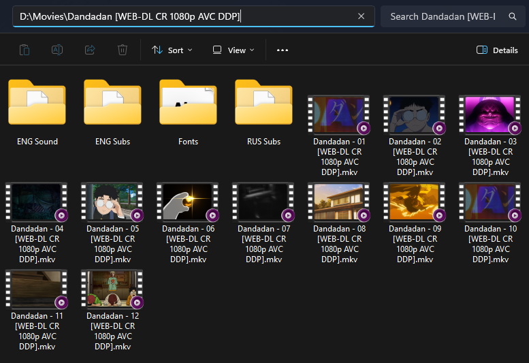
Task: Click the search magnifier icon
Action: point(513,16)
